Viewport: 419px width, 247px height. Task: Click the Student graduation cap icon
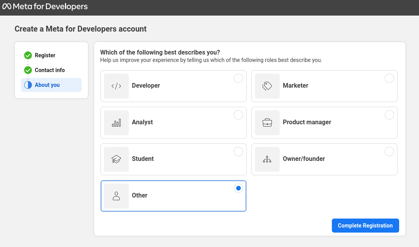116,159
